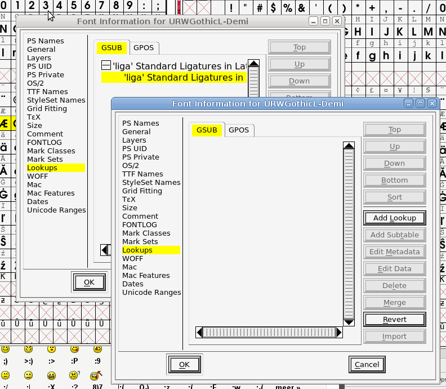Open Dates section in back window
Image resolution: width=446 pixels, height=389 pixels.
click(38, 202)
